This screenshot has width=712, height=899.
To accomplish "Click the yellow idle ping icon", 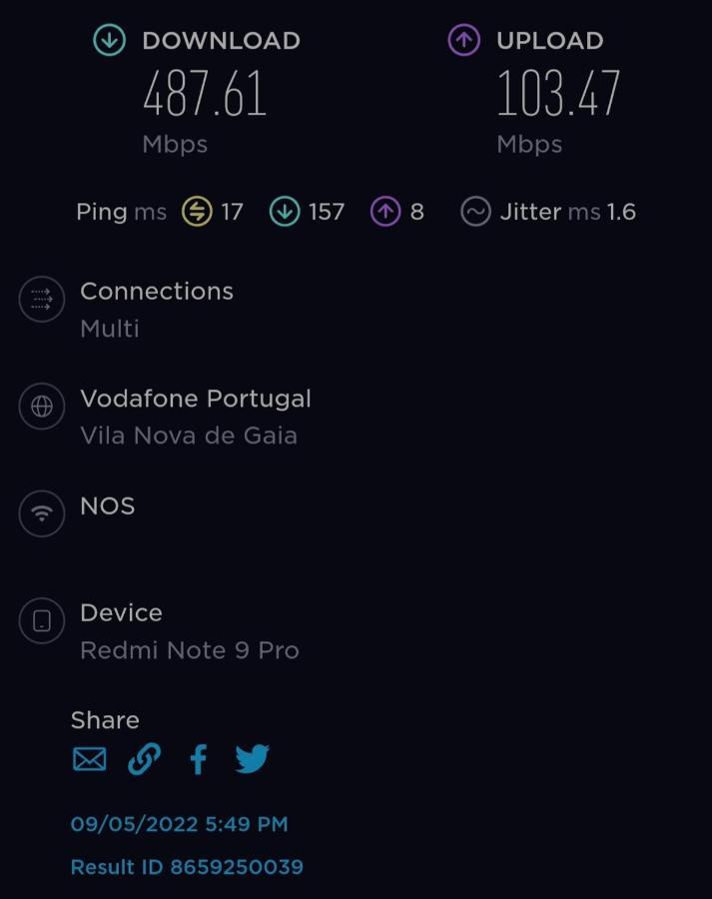I will [197, 212].
